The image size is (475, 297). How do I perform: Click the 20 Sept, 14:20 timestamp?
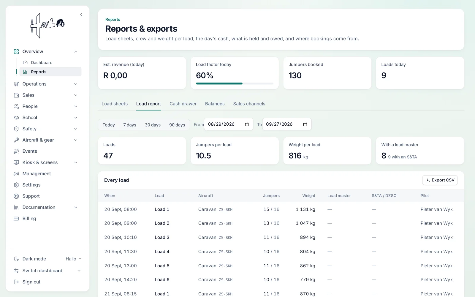pyautogui.click(x=121, y=280)
